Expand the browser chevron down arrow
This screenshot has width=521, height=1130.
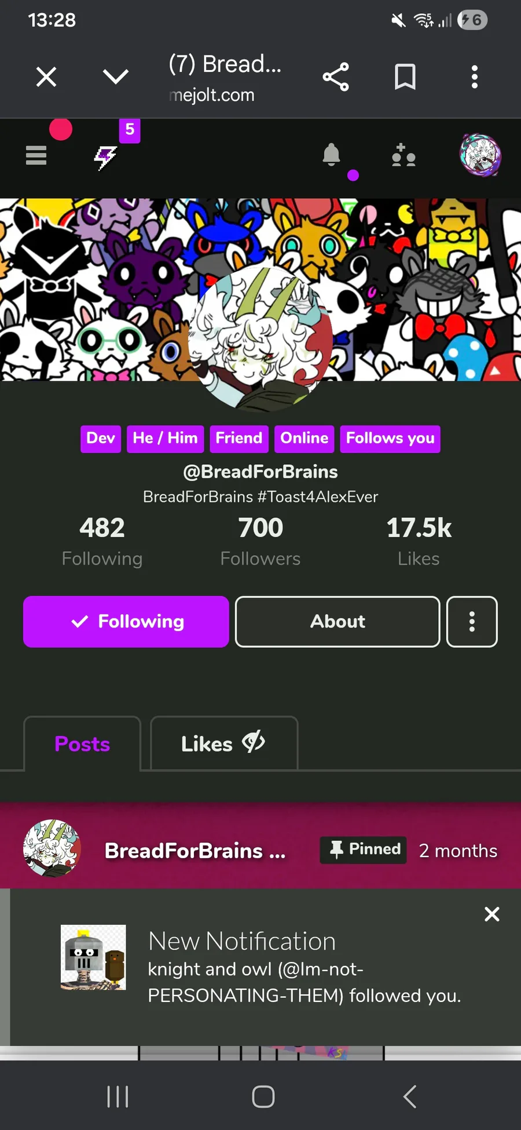point(116,76)
